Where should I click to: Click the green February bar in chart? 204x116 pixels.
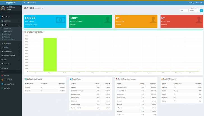pos(50,54)
